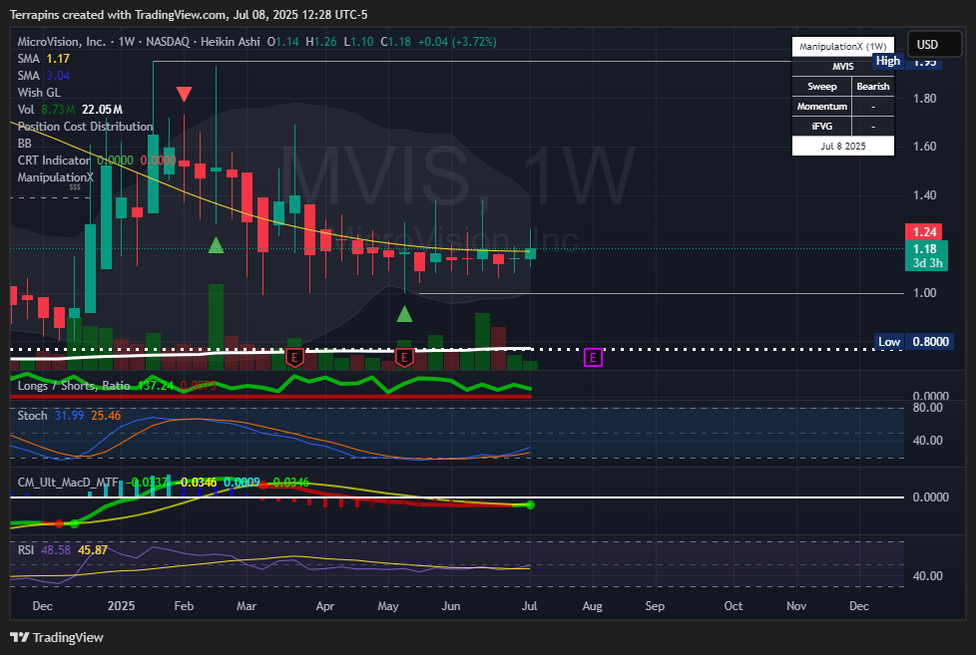Click the TradingView logo
This screenshot has width=976, height=655.
point(57,638)
